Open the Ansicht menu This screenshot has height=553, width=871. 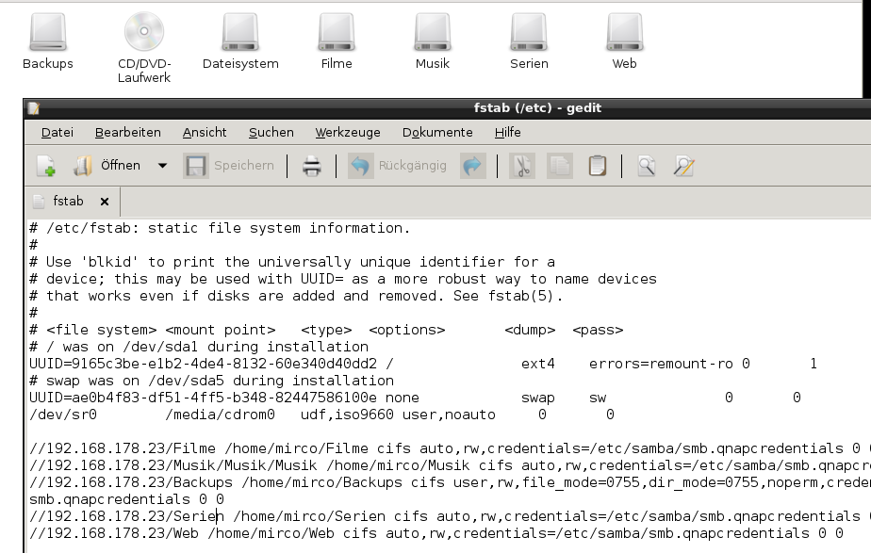(x=205, y=132)
